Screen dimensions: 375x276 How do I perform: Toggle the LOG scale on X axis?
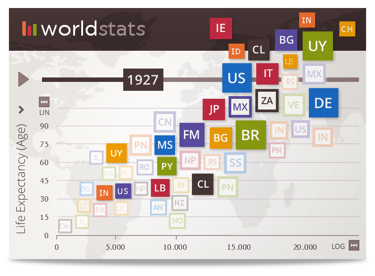[354, 245]
